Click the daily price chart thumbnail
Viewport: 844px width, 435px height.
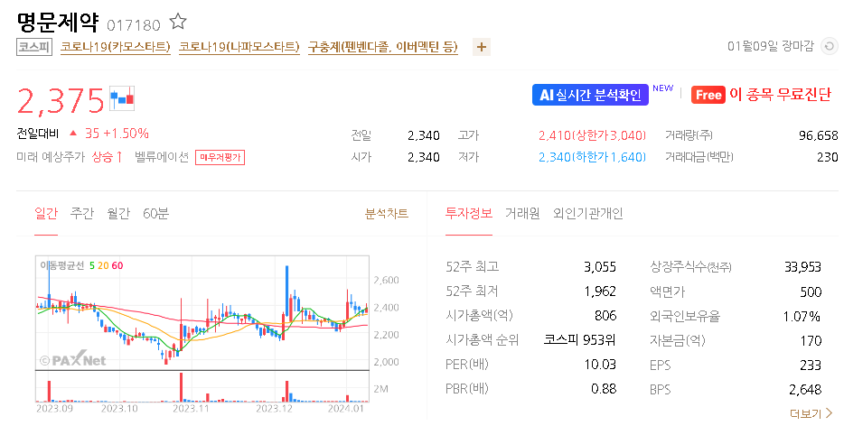(203, 329)
